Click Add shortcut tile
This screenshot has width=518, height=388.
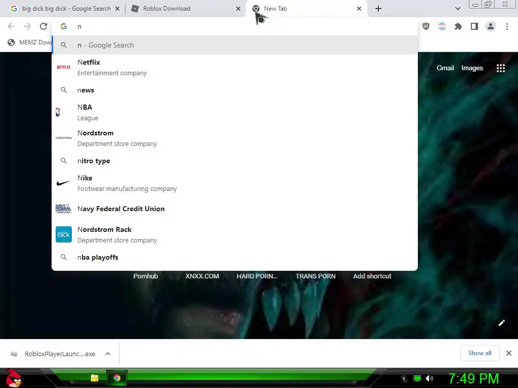click(372, 276)
